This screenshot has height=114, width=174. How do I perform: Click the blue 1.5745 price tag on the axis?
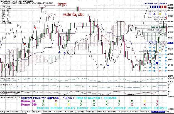170,43
